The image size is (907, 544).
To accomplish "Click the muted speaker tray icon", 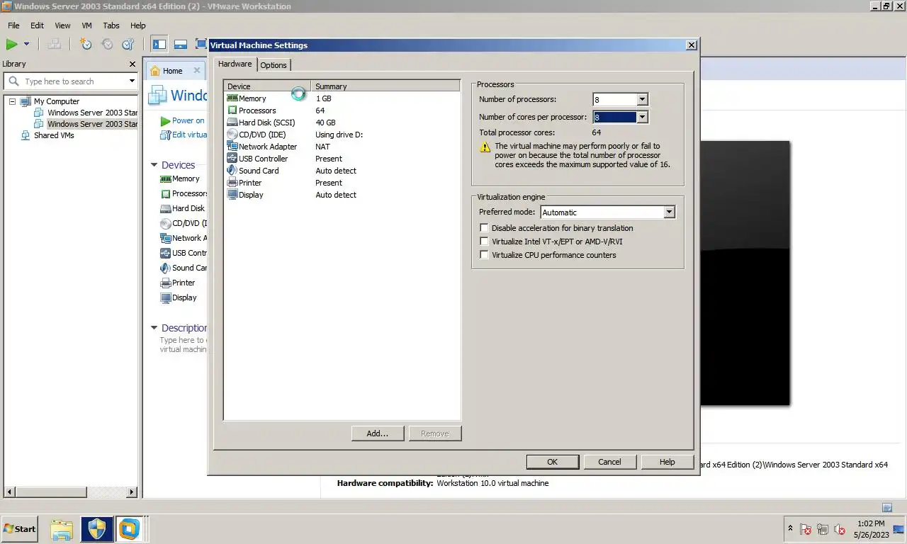I will point(840,529).
